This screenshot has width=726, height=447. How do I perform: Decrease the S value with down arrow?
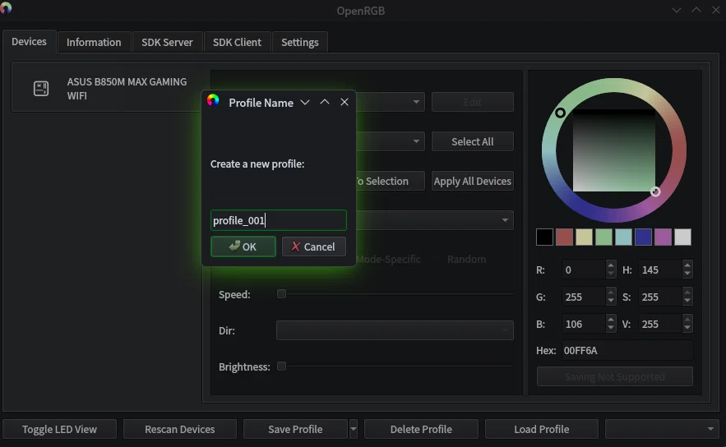pyautogui.click(x=687, y=301)
